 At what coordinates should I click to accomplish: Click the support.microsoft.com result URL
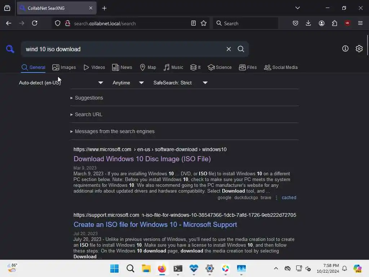click(x=185, y=215)
